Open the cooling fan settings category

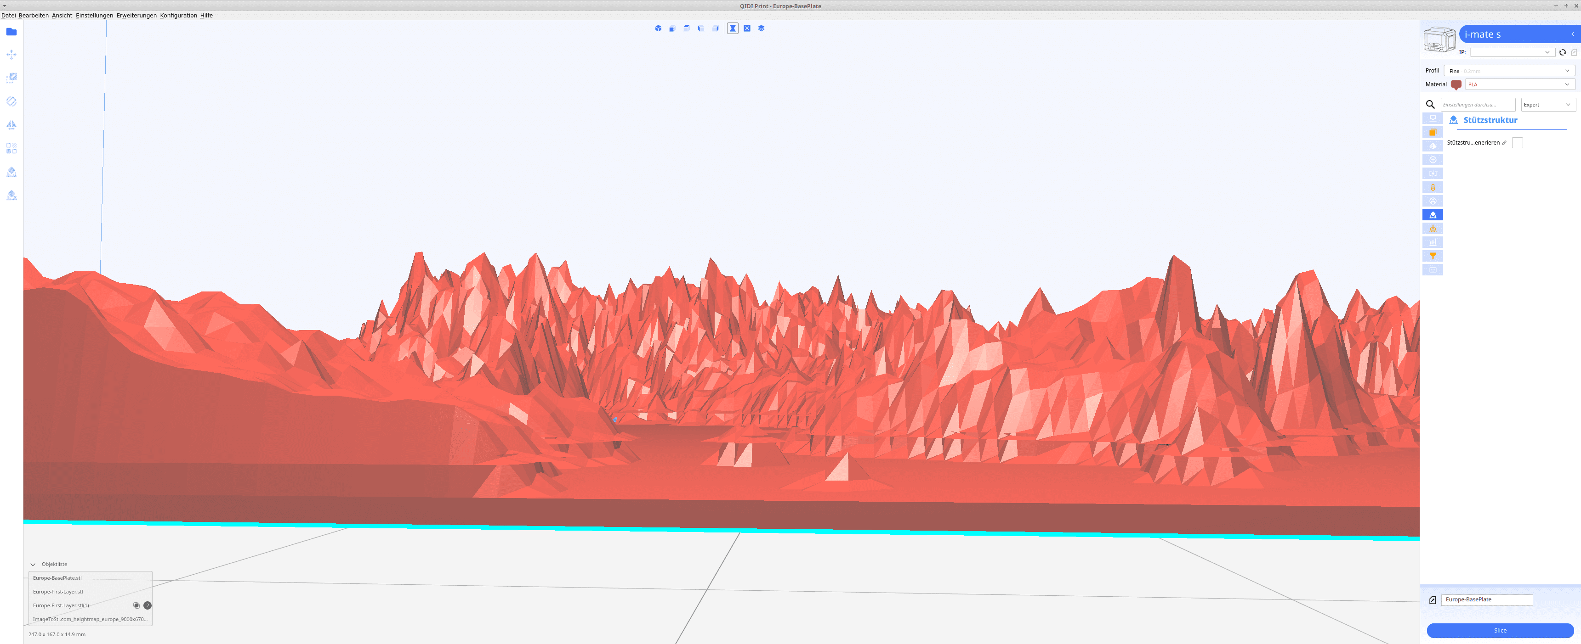pos(1433,201)
